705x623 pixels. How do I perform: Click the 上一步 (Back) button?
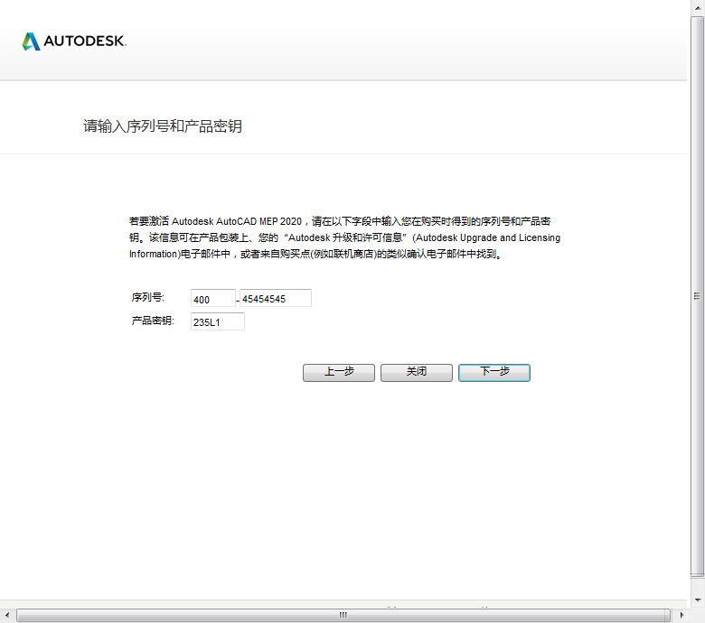coord(339,372)
